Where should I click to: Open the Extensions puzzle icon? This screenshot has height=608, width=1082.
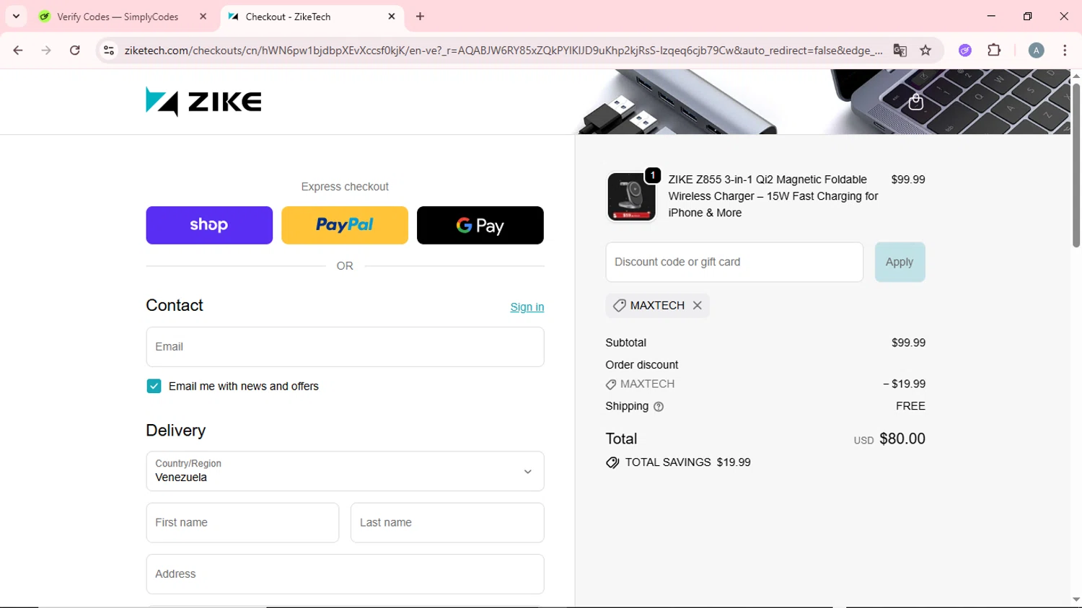(x=994, y=50)
